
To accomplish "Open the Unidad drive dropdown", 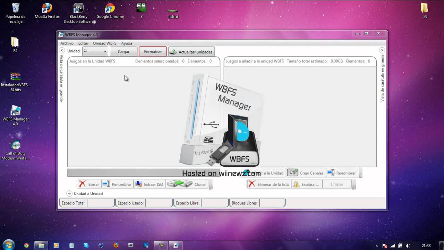I will tap(95, 51).
